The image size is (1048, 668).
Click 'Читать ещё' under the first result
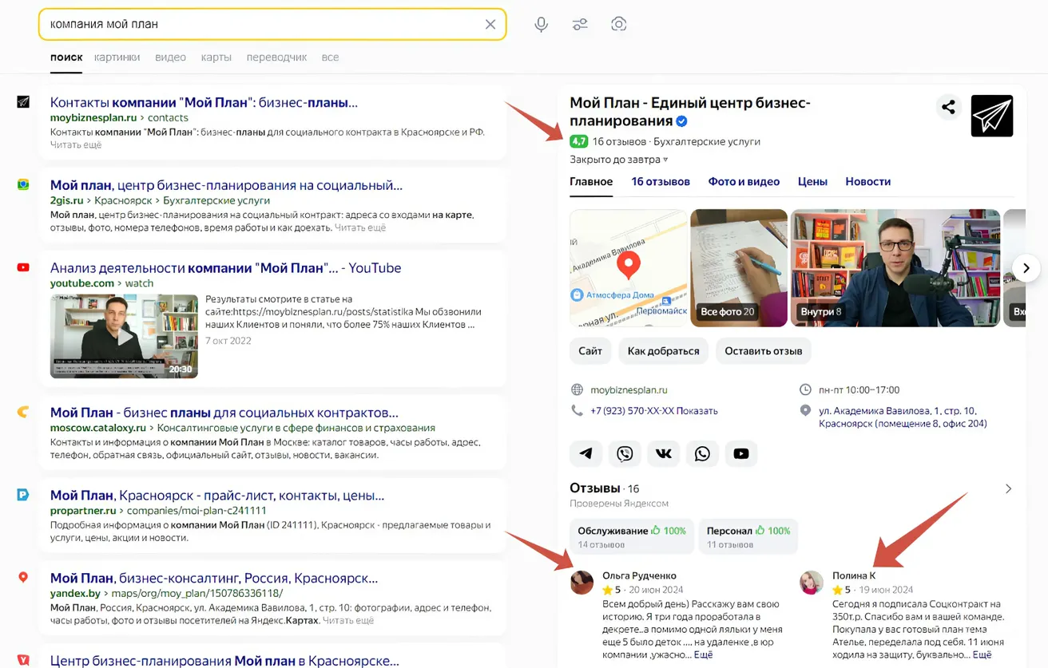pyautogui.click(x=76, y=145)
